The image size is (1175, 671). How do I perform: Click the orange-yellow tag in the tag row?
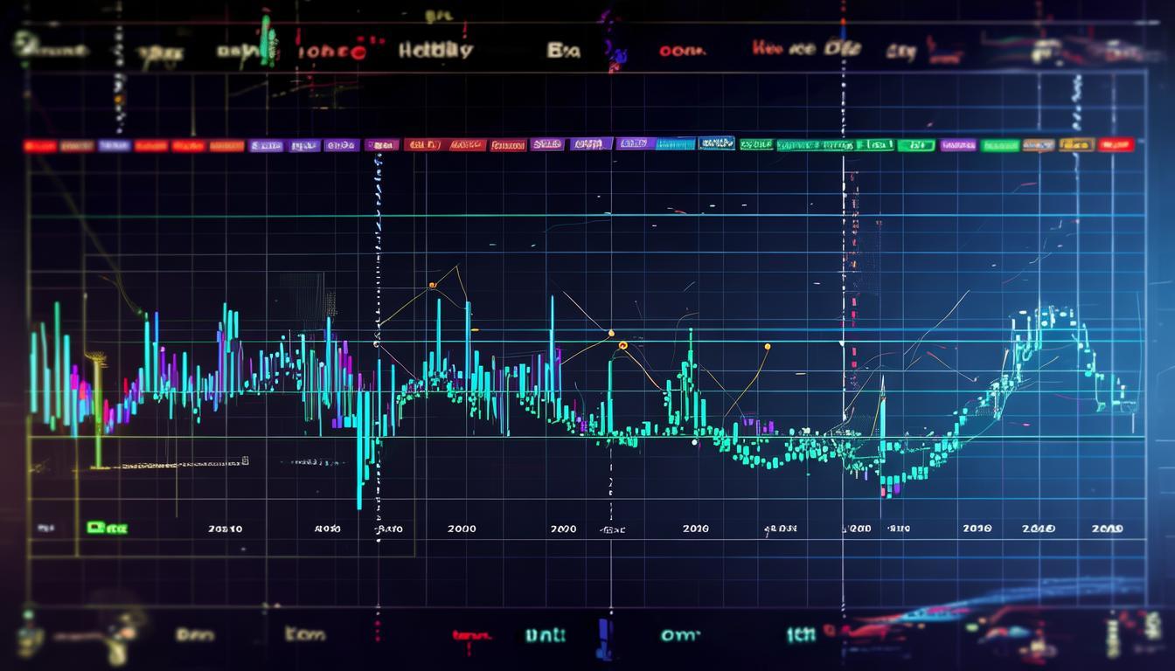click(x=1076, y=145)
